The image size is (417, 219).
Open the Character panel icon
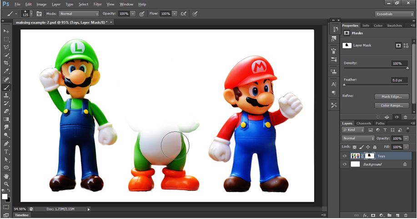334,84
